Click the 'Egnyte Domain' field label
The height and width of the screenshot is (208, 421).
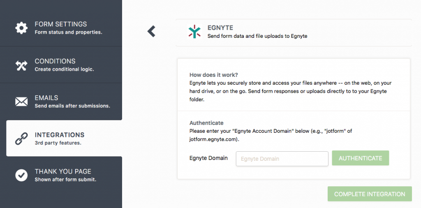point(208,158)
